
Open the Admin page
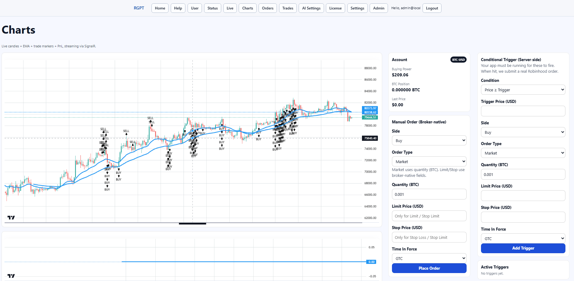[379, 8]
